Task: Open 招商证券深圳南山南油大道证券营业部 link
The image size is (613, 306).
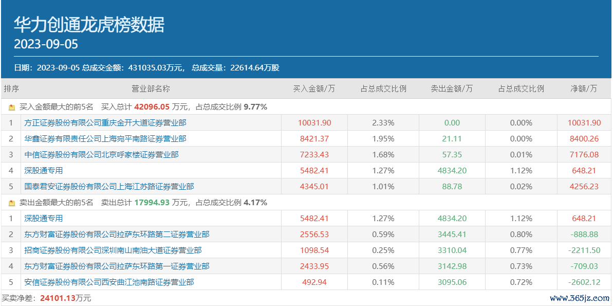Action: pos(113,250)
